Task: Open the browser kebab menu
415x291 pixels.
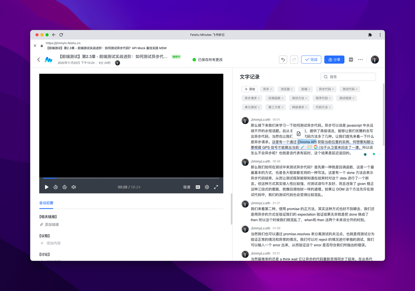Action: click(x=380, y=35)
